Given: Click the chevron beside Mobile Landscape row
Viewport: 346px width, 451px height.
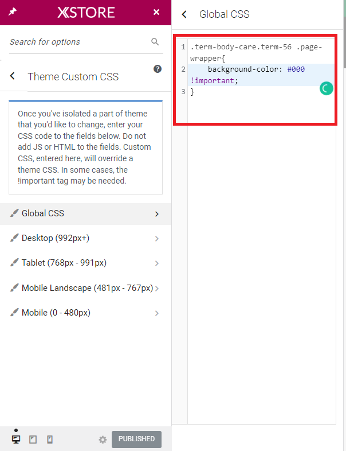Looking at the screenshot, I should (157, 289).
